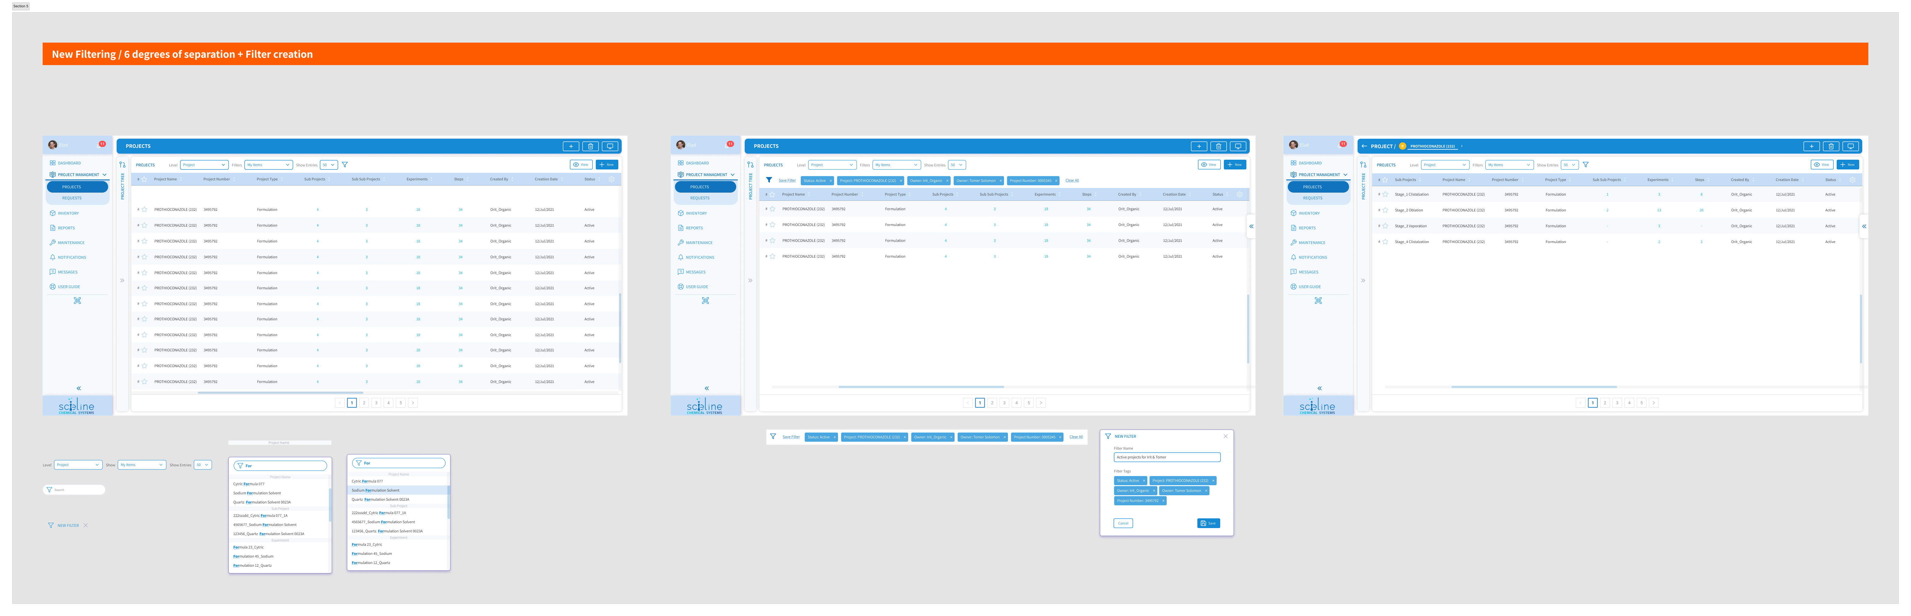Toggle the star on the Stage_4 Clistalization row
The image size is (1911, 616).
click(1385, 242)
